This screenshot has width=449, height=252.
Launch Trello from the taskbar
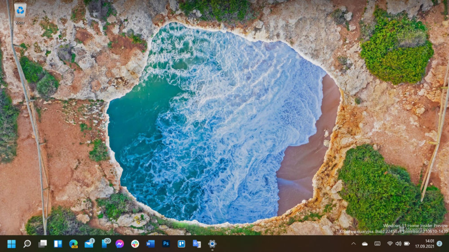point(181,244)
